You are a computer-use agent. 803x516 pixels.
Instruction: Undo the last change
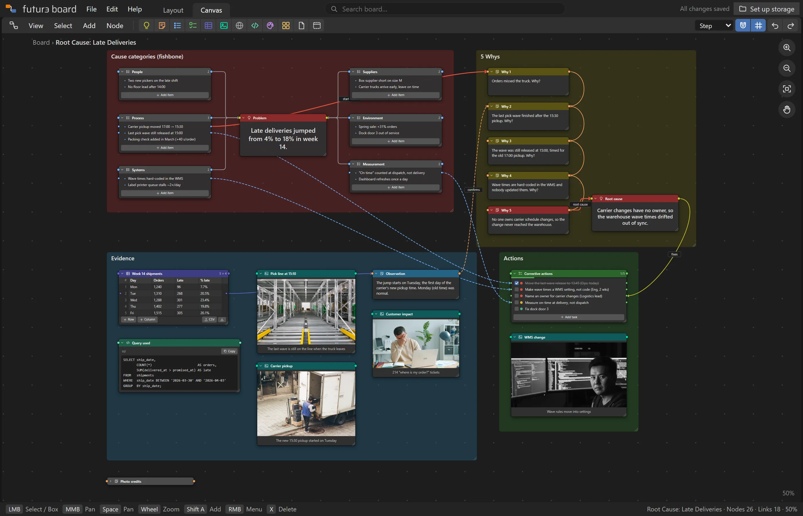(775, 26)
